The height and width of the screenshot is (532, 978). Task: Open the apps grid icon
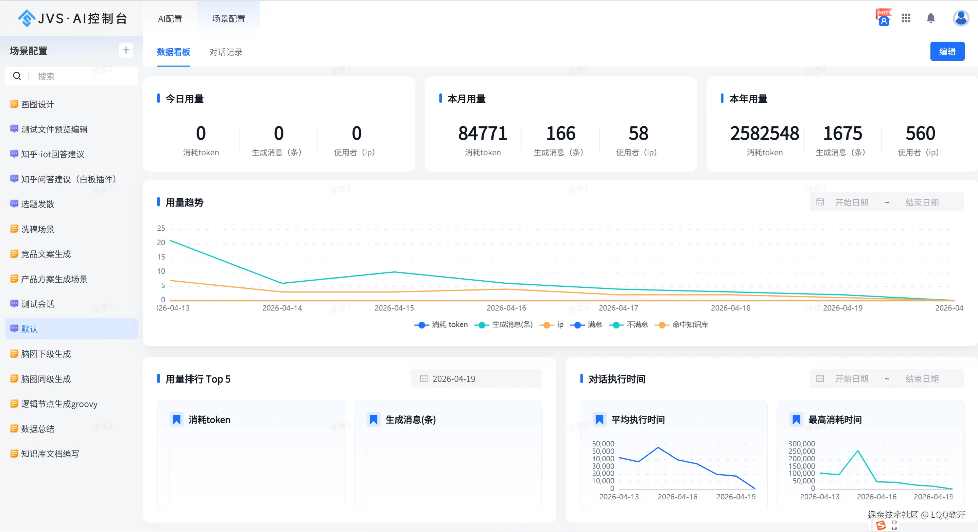pyautogui.click(x=906, y=18)
